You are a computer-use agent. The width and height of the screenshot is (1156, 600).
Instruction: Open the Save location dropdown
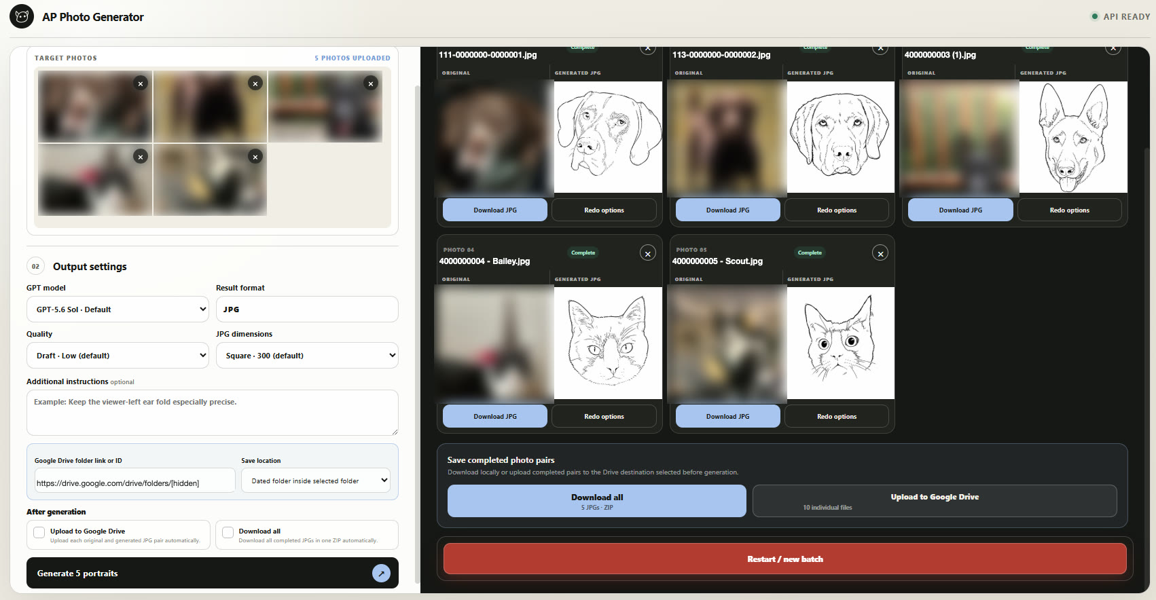pyautogui.click(x=316, y=481)
